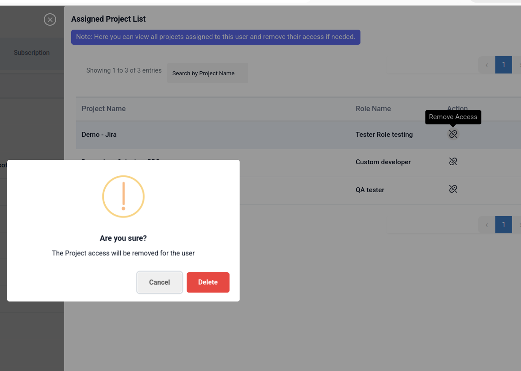Image resolution: width=521 pixels, height=371 pixels.
Task: Open the Subscription tab on the left
Action: click(x=31, y=53)
